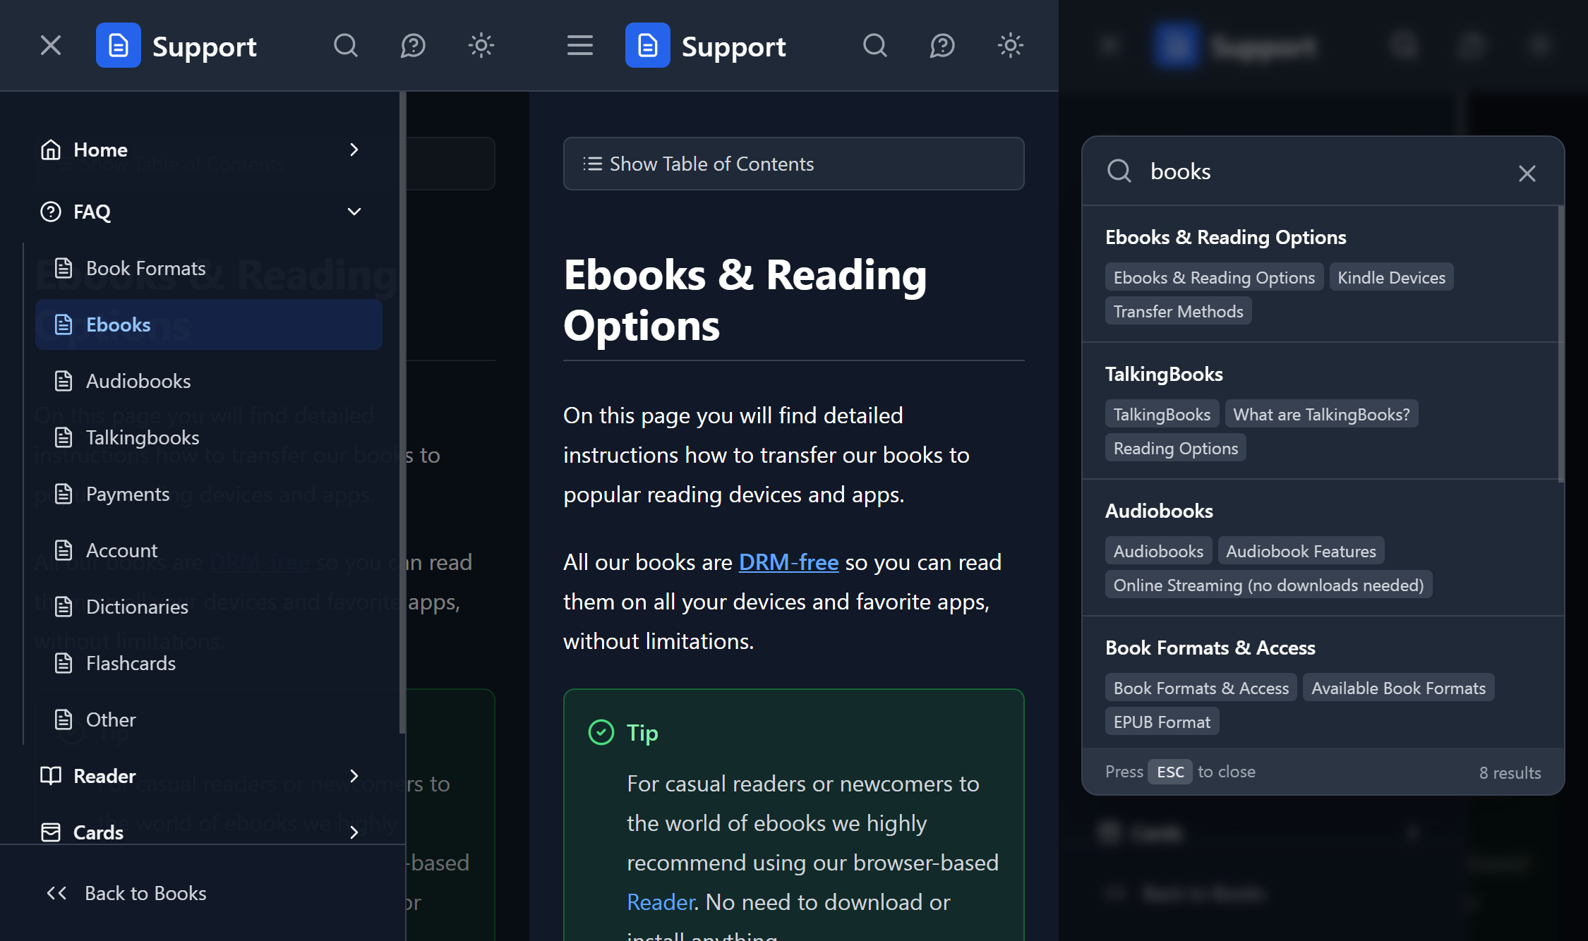Toggle theme sun icon in middle header
This screenshot has height=941, width=1588.
[x=1010, y=46]
